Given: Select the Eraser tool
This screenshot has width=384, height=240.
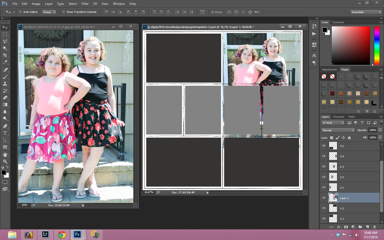Looking at the screenshot, I should point(5,98).
